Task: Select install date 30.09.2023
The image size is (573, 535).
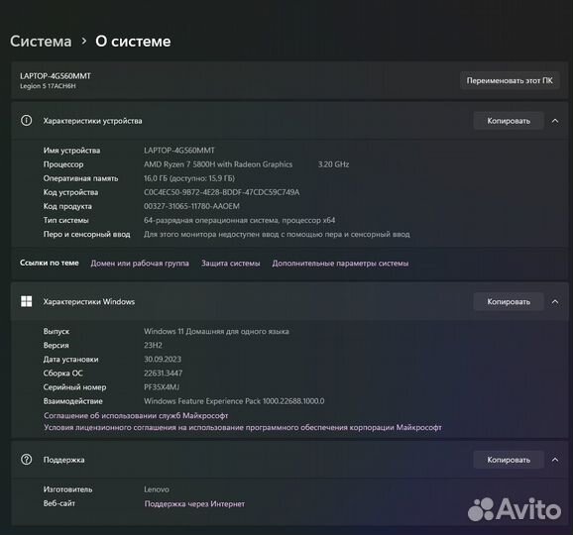Action: tap(163, 359)
